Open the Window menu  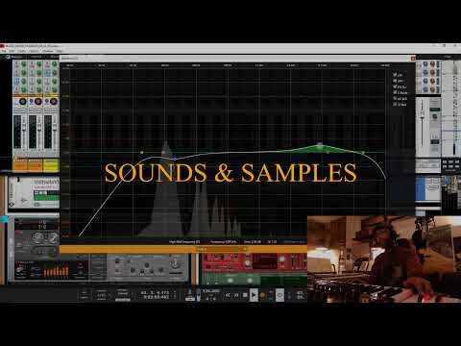(x=48, y=51)
